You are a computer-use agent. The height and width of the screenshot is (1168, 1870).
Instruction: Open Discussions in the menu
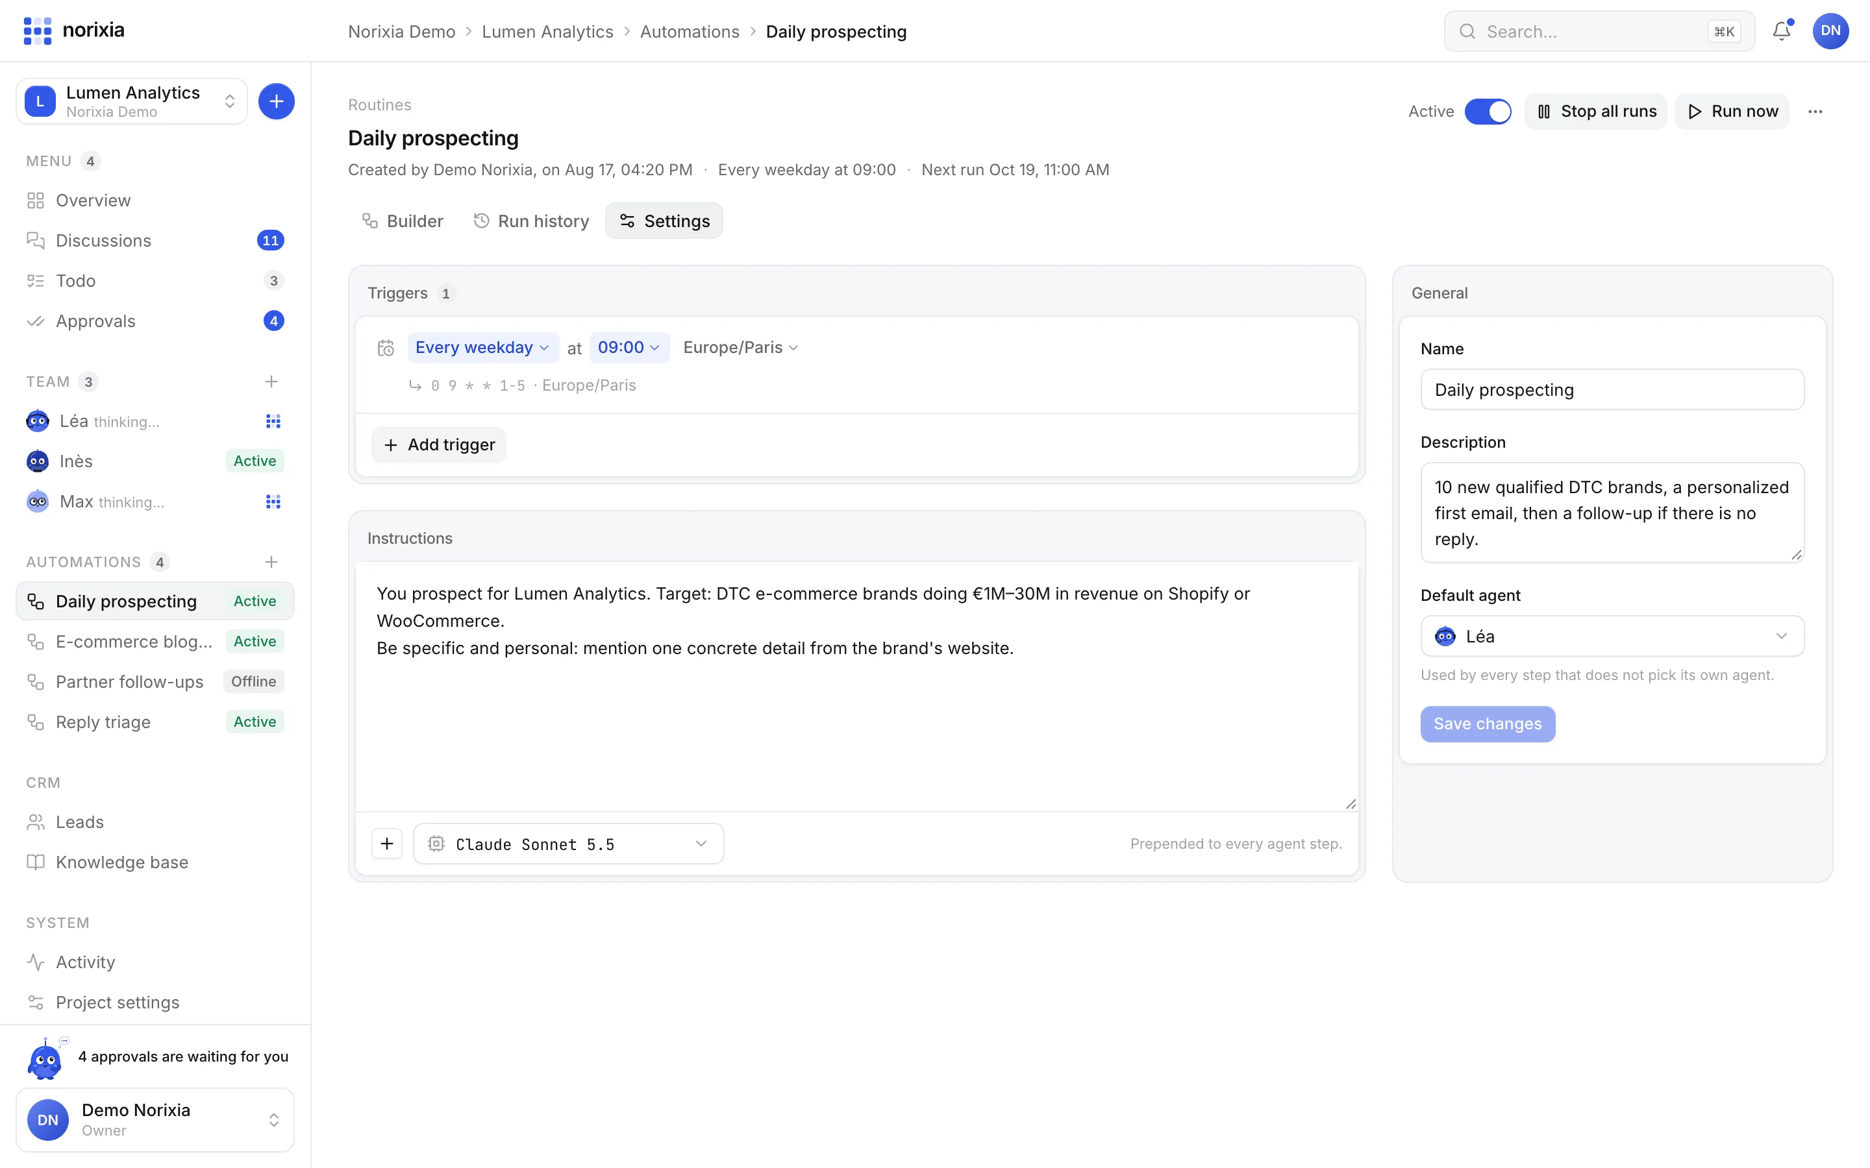[x=155, y=240]
